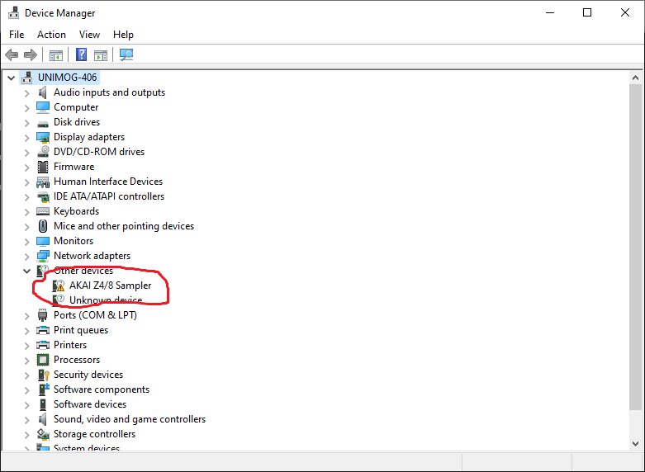Open the Help toolbar icon
Screen dimensions: 645x472
(x=82, y=54)
